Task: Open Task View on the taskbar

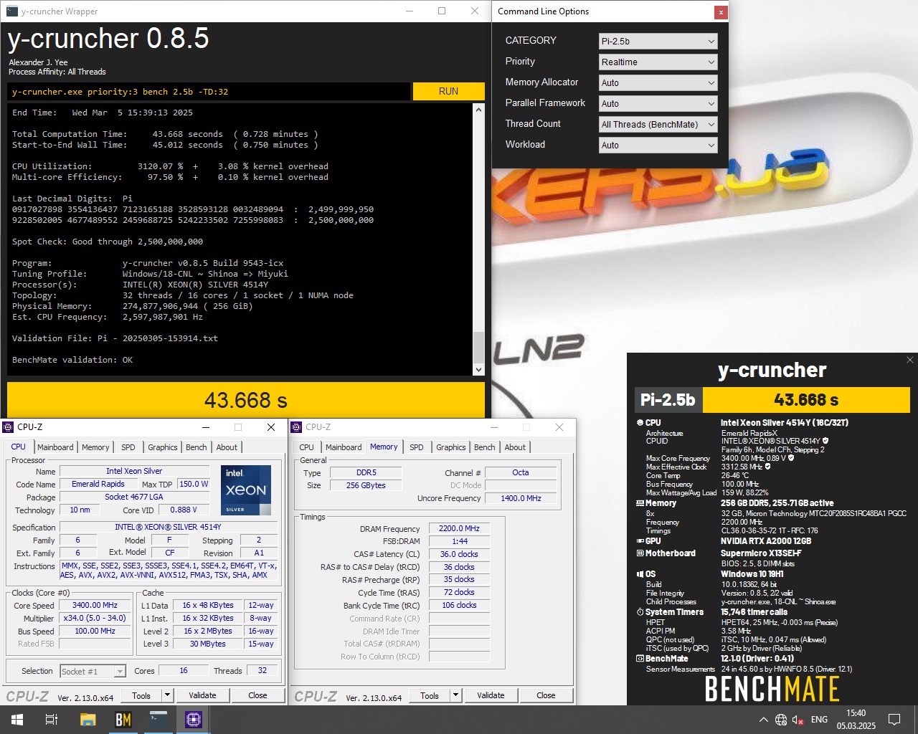Action: [x=51, y=719]
